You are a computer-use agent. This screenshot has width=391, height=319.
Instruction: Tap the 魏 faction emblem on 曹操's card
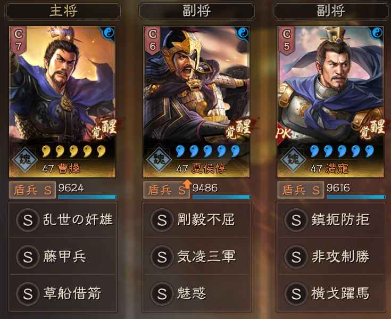click(x=25, y=159)
